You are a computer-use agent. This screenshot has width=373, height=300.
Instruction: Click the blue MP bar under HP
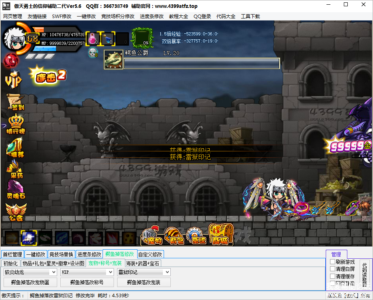44,49
